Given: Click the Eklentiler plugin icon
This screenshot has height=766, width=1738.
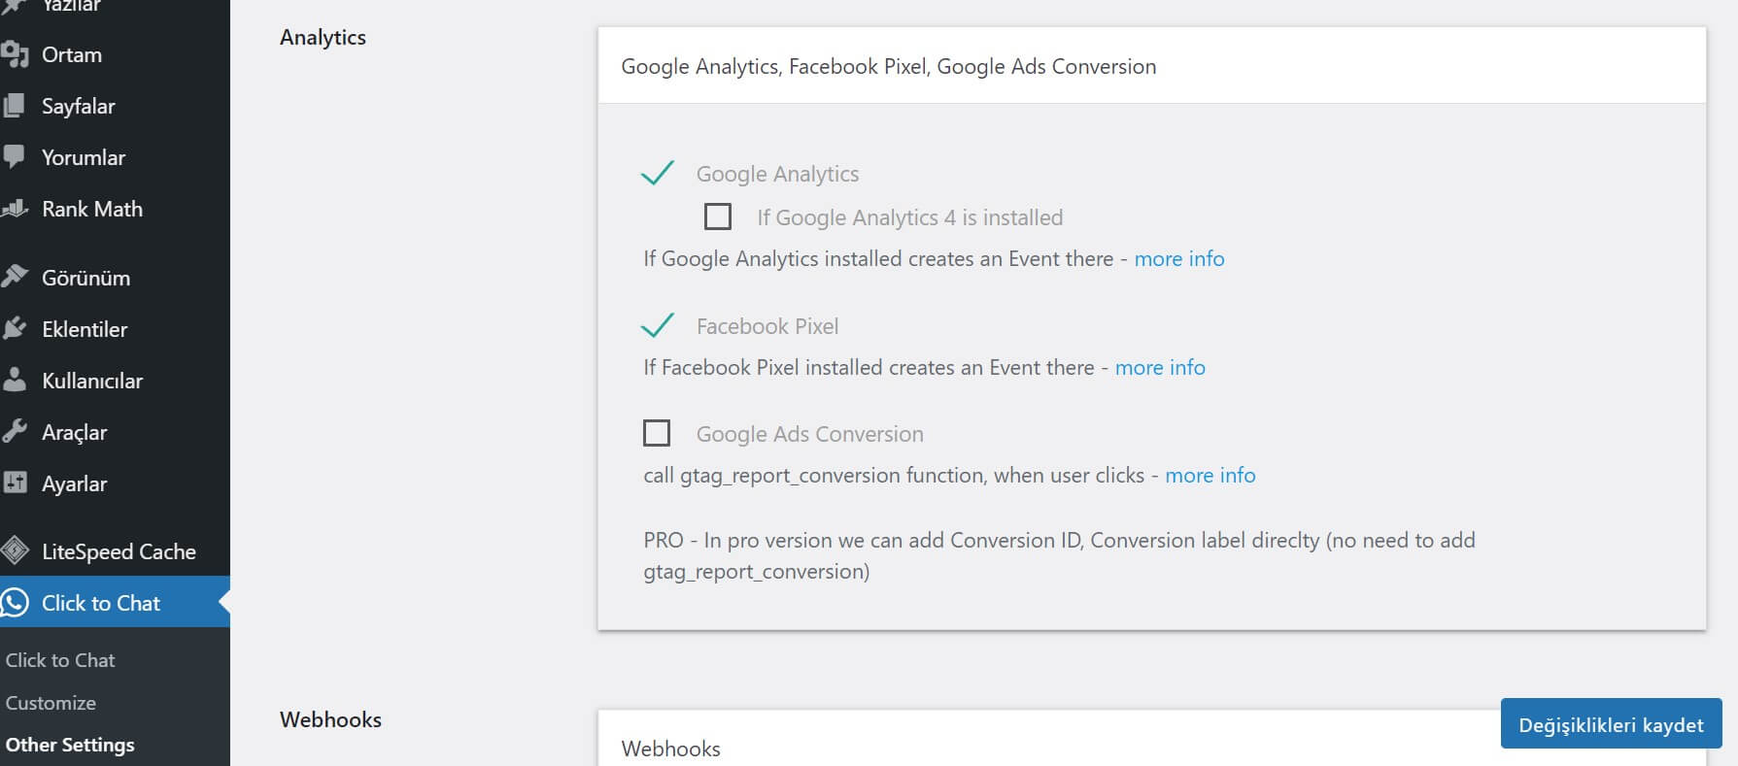Looking at the screenshot, I should (15, 328).
